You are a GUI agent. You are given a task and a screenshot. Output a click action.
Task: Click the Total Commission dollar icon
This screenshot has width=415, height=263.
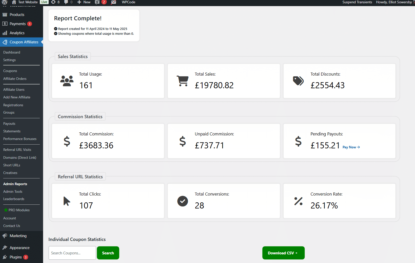click(x=67, y=141)
